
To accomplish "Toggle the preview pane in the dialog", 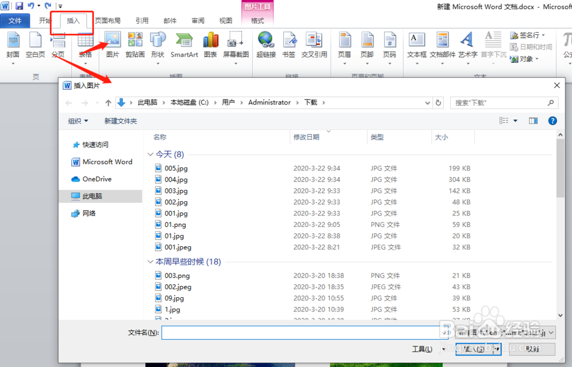I will [x=533, y=121].
